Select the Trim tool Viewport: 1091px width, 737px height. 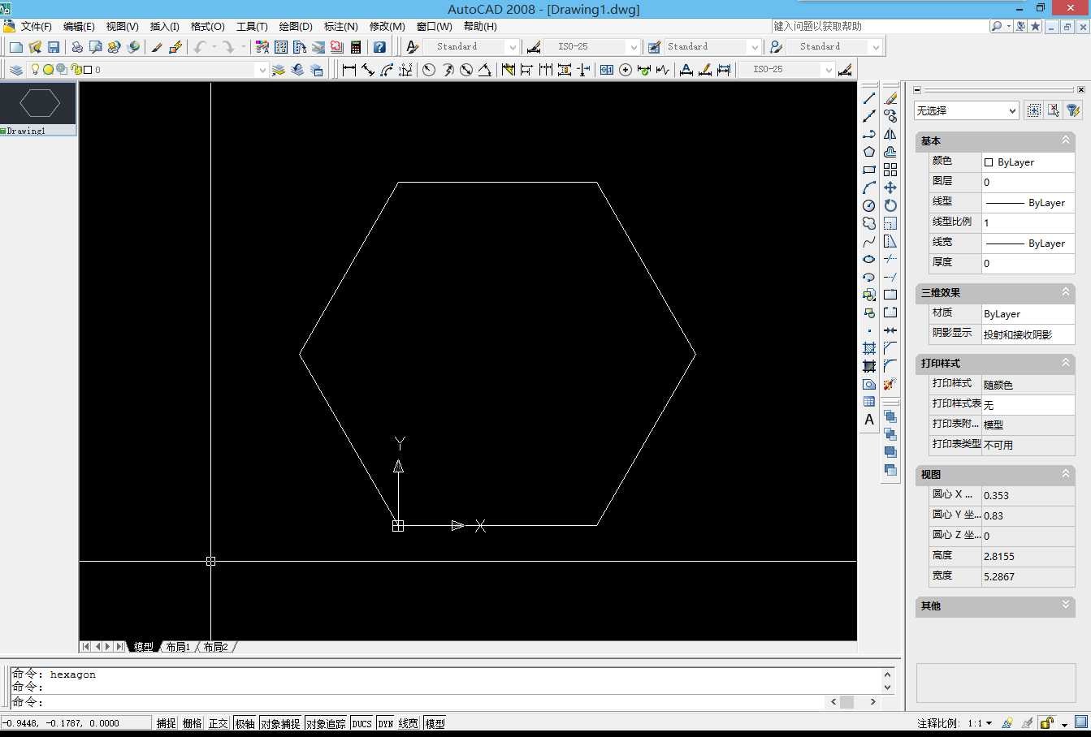pyautogui.click(x=890, y=259)
